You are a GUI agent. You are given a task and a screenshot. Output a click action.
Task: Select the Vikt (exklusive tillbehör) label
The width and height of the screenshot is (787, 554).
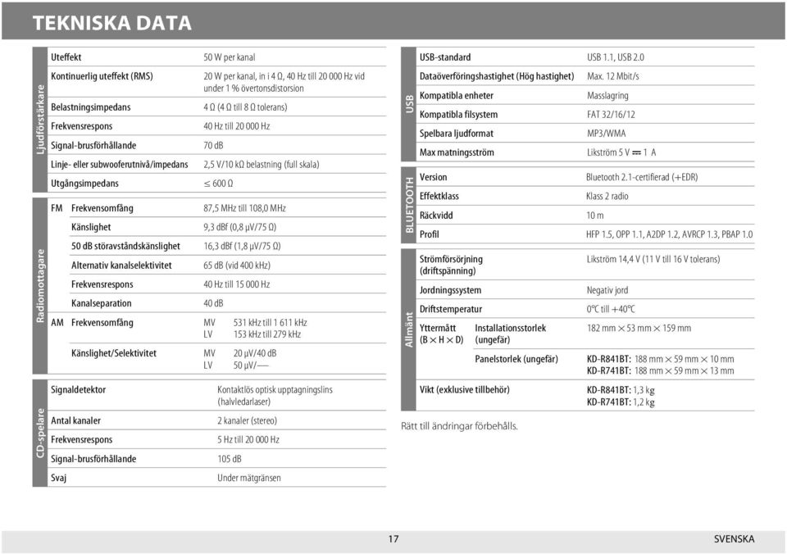[465, 390]
